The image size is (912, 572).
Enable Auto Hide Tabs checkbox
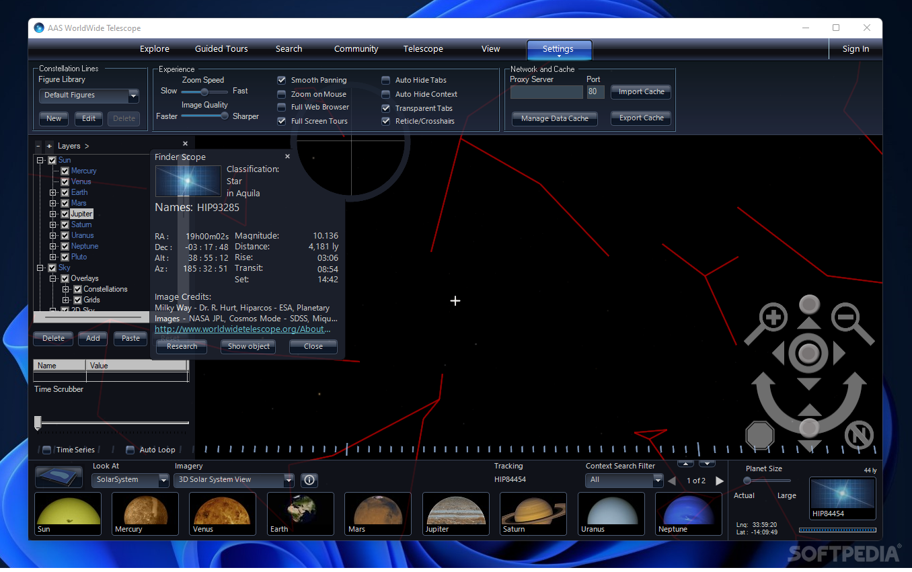pos(386,80)
